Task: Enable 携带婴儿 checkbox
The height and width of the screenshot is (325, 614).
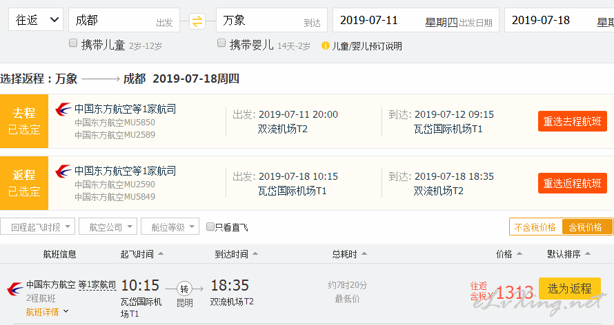Action: pyautogui.click(x=221, y=43)
